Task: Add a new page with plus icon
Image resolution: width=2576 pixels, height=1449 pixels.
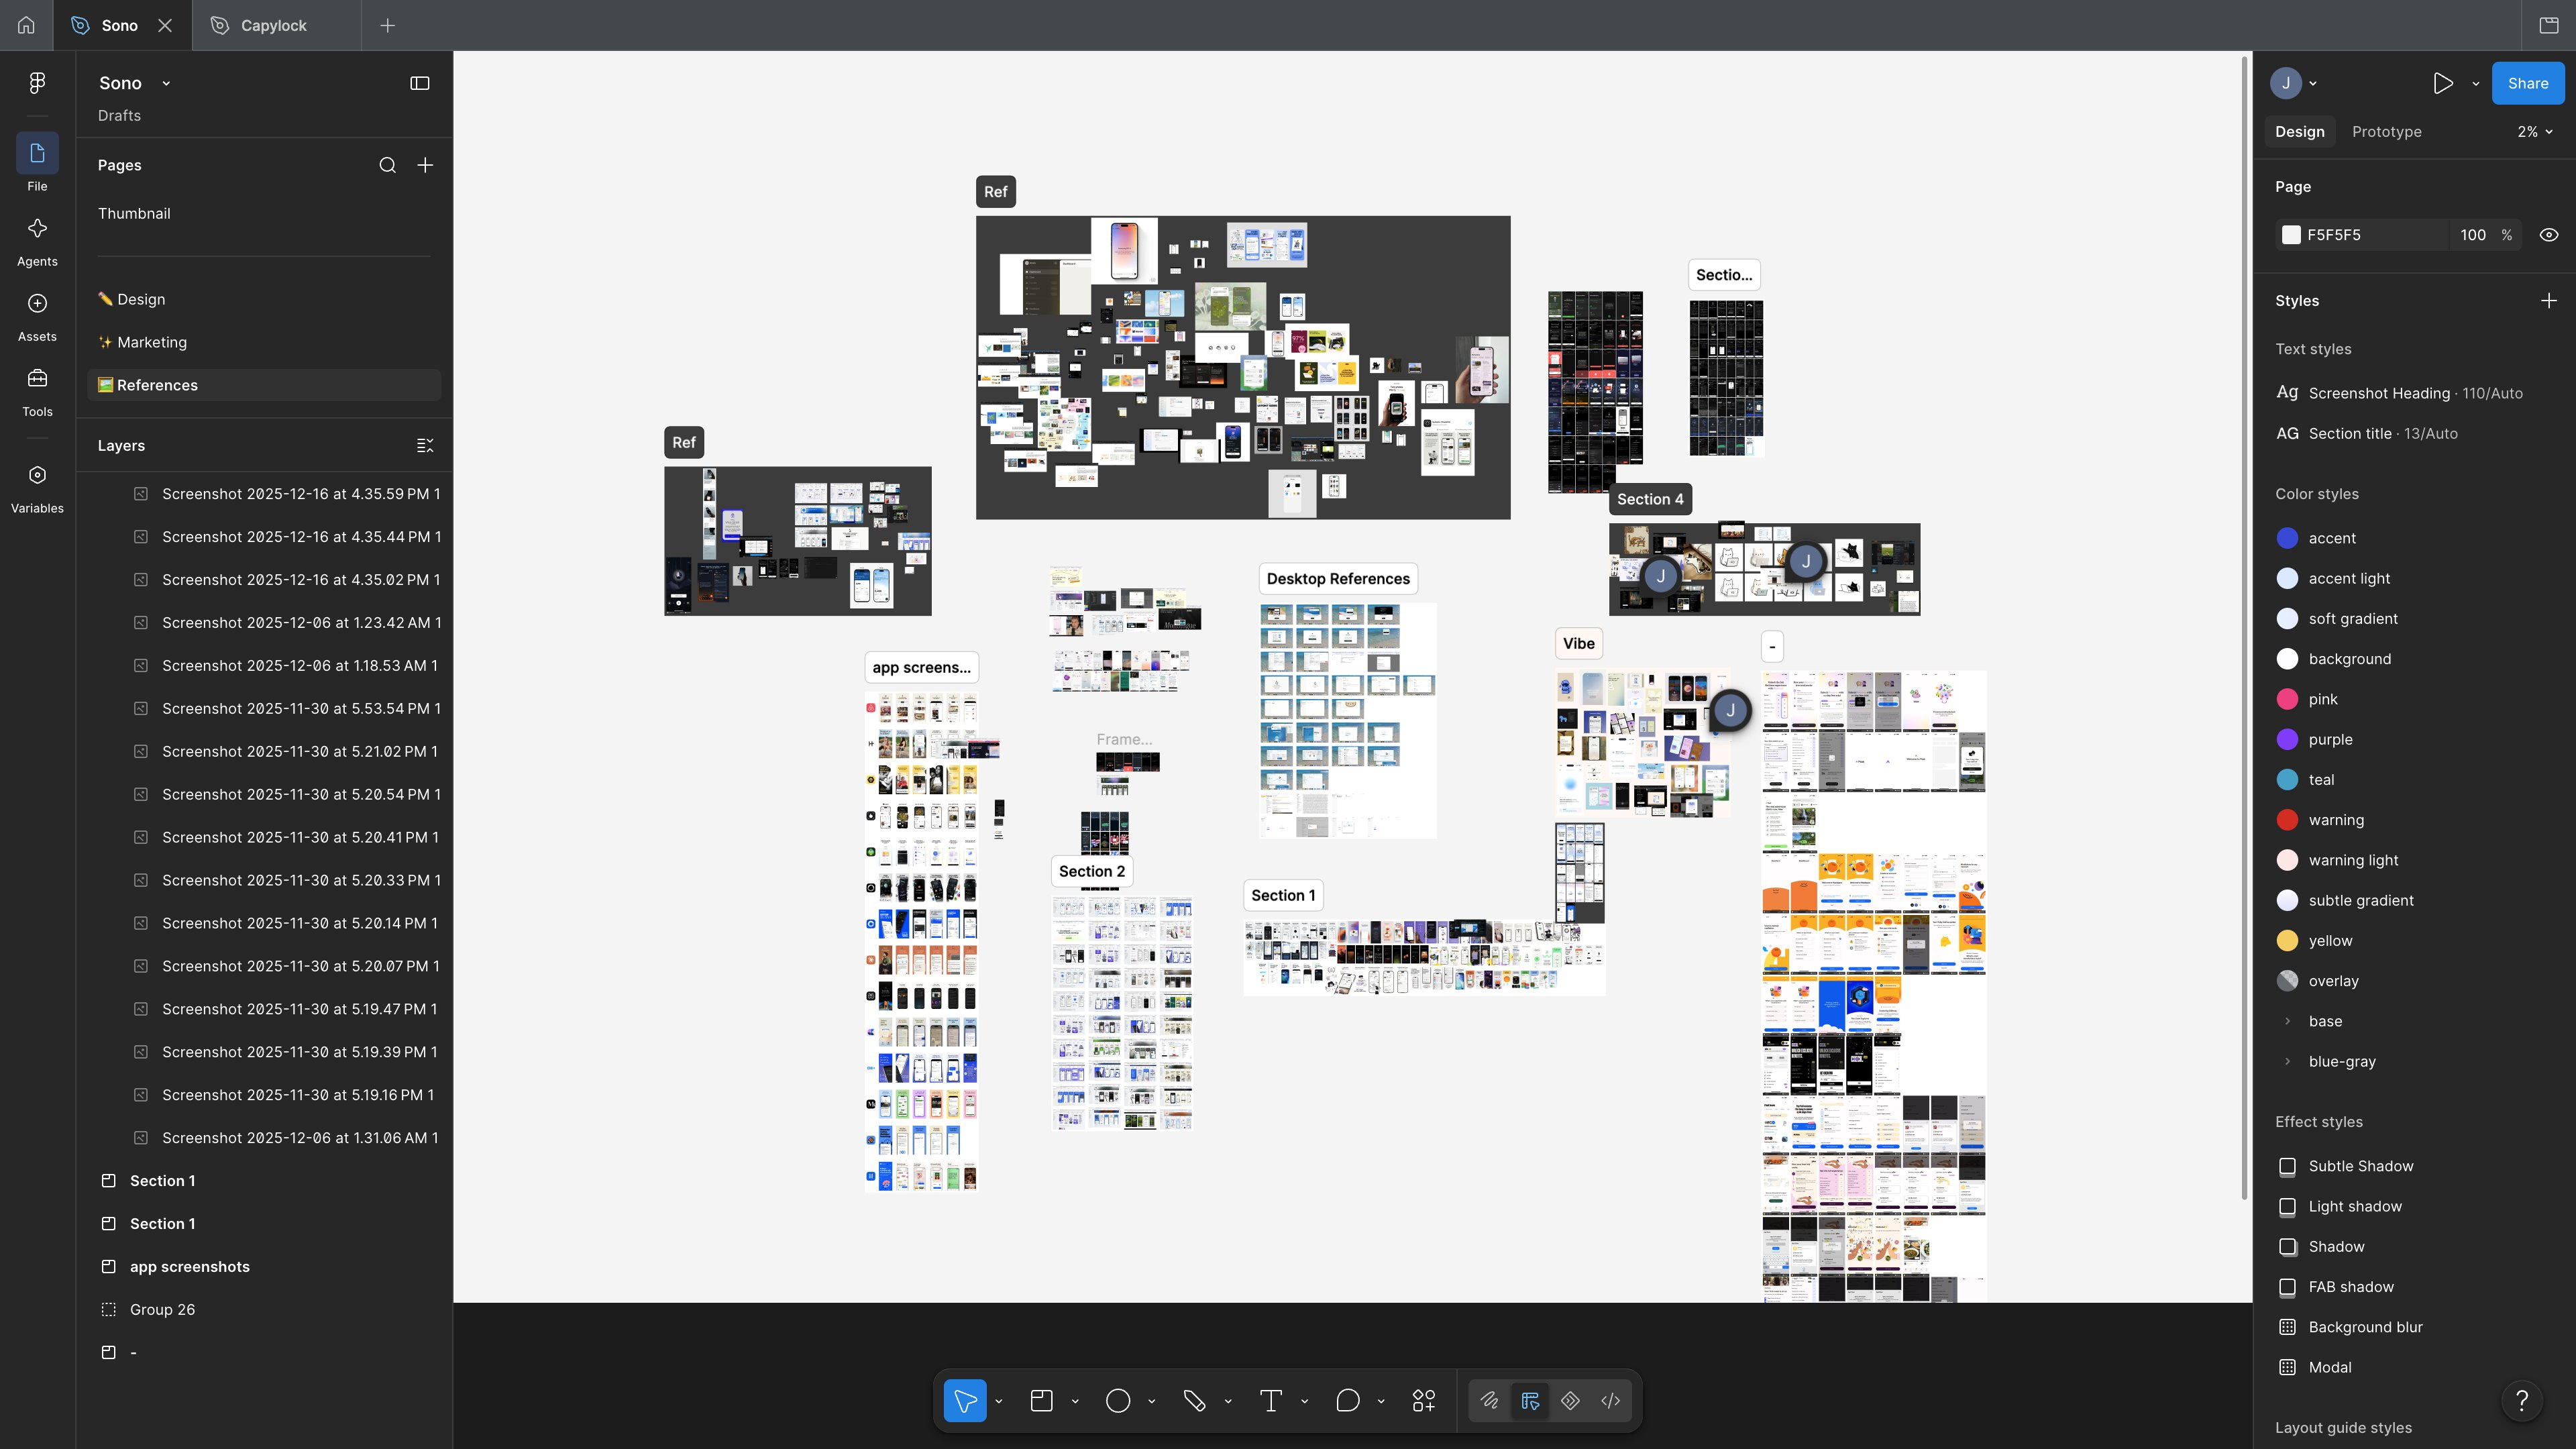Action: pyautogui.click(x=425, y=165)
